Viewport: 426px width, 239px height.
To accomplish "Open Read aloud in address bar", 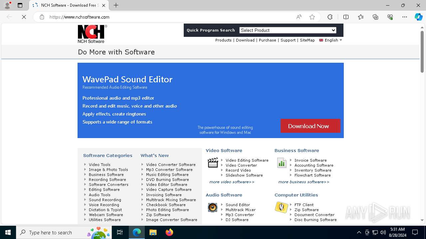I will tap(299, 17).
